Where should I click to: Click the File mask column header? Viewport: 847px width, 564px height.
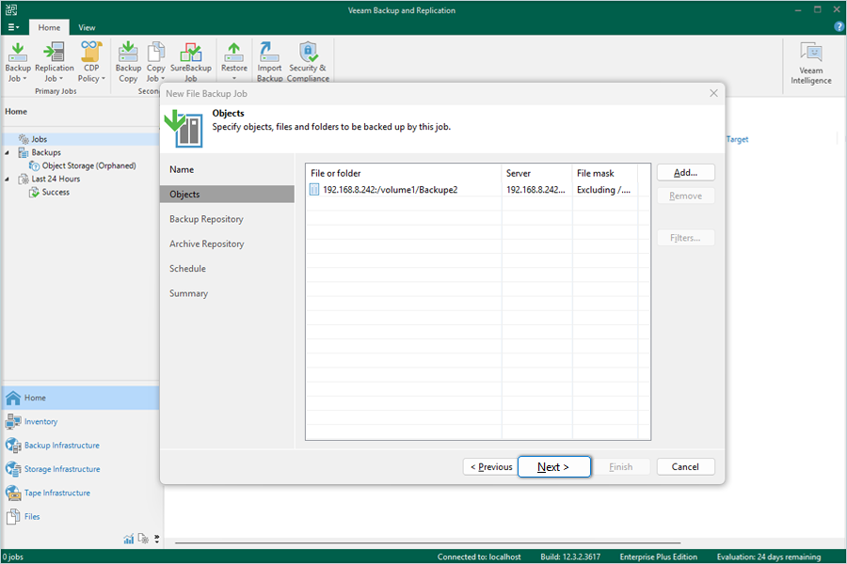604,173
